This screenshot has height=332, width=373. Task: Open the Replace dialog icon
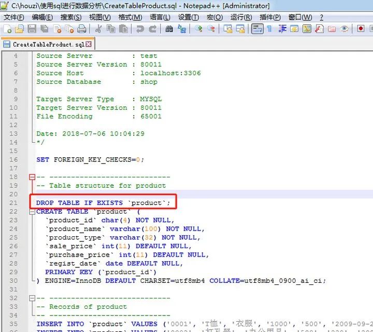(182, 29)
